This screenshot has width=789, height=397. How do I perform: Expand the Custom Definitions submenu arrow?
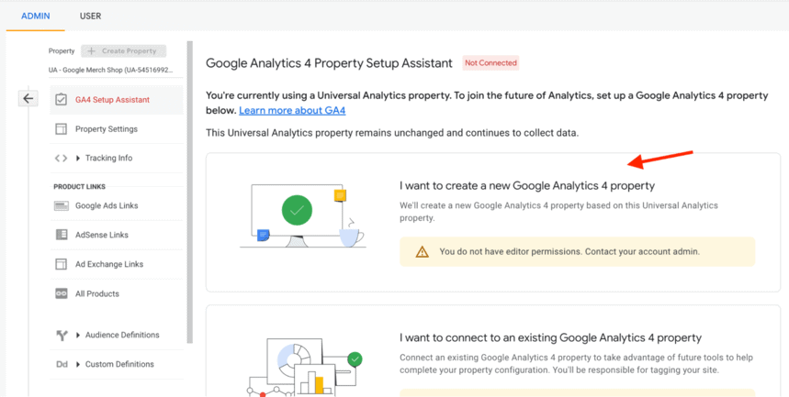tap(78, 365)
